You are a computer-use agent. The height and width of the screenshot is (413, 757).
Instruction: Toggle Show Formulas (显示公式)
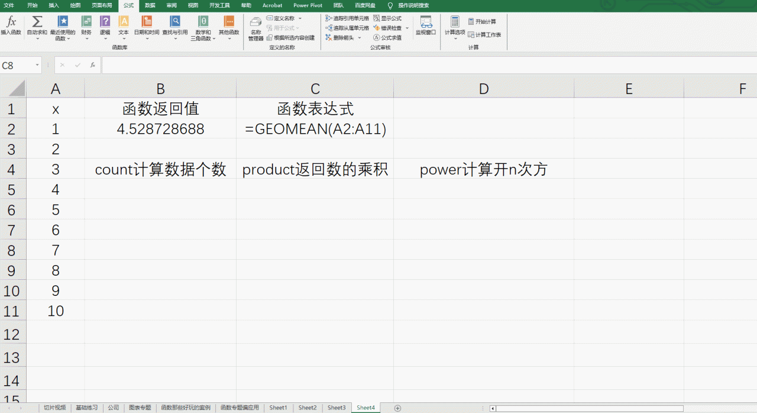coord(387,18)
